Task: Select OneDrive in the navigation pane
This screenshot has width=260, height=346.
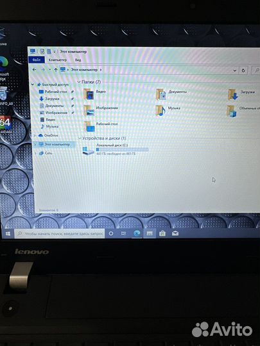Action: tap(51, 135)
